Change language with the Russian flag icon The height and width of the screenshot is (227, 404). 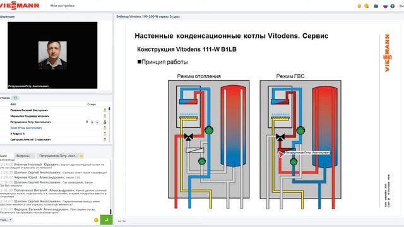(385, 6)
